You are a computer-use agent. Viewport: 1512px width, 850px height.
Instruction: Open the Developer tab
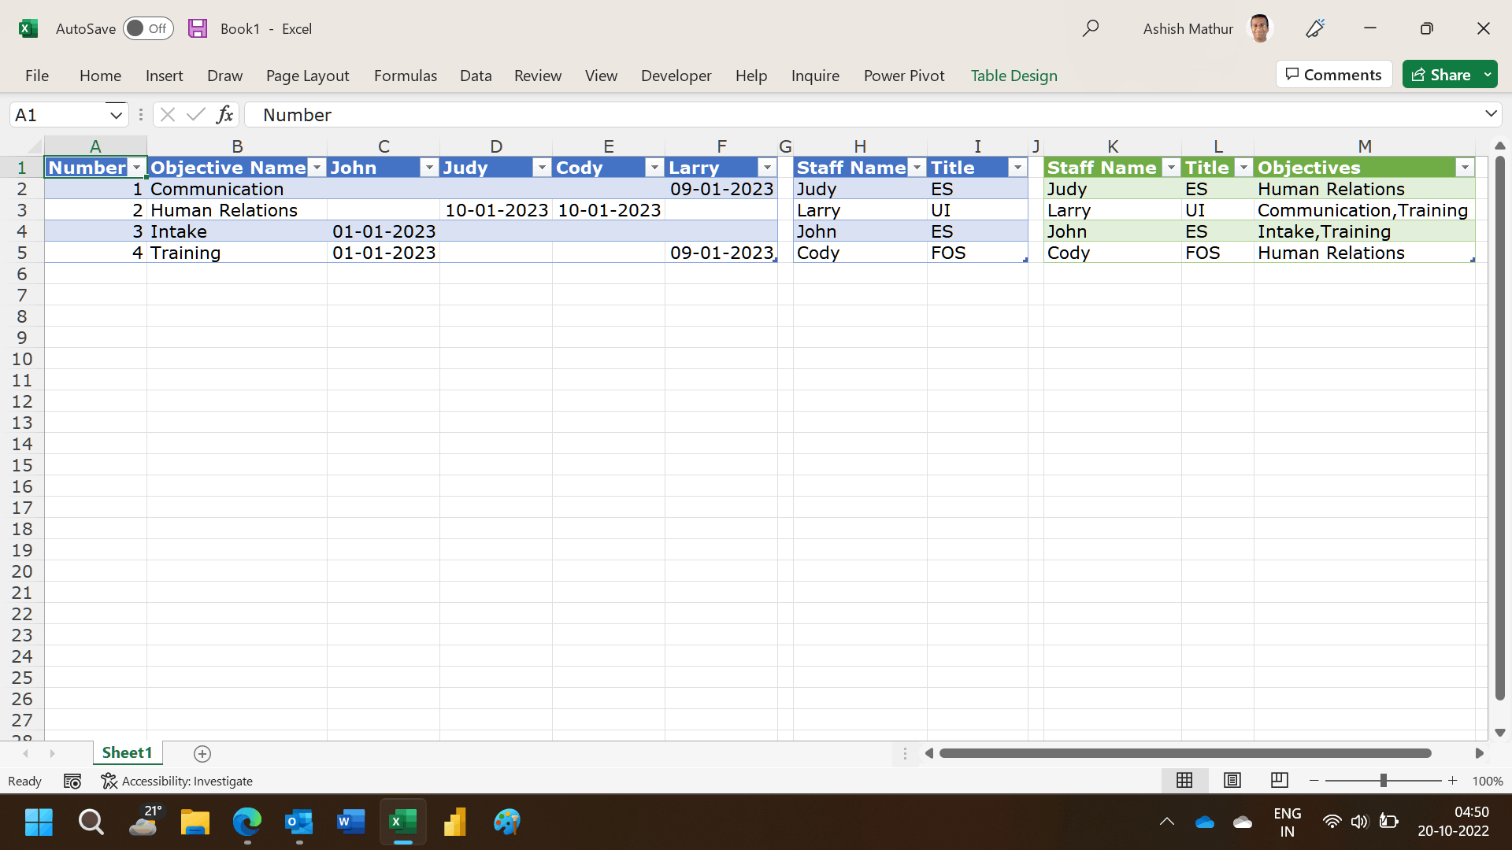click(x=676, y=76)
